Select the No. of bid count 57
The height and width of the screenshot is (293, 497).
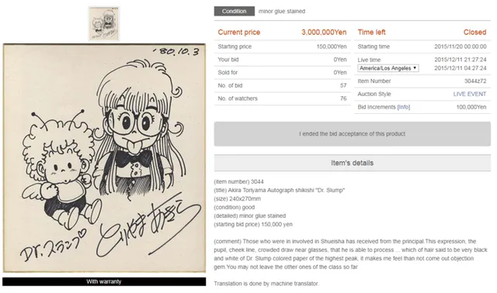343,85
